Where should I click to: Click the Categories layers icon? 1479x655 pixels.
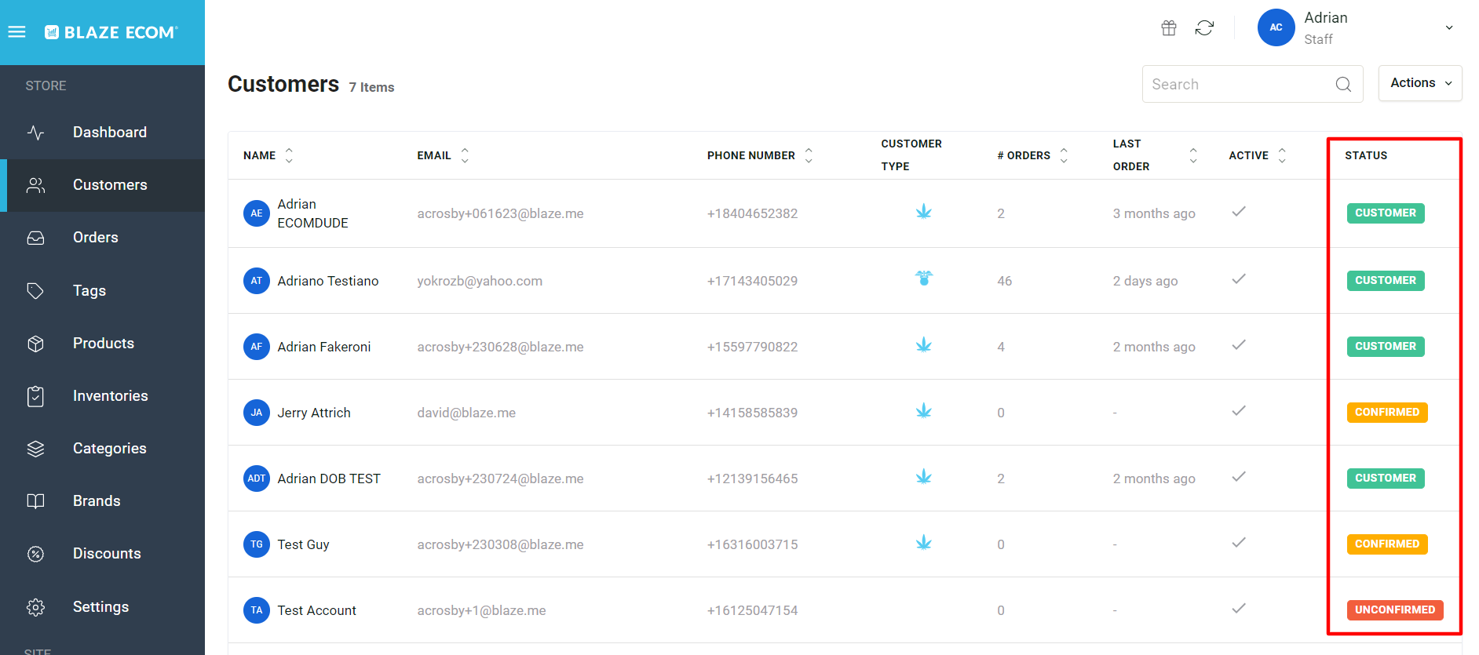(x=35, y=449)
